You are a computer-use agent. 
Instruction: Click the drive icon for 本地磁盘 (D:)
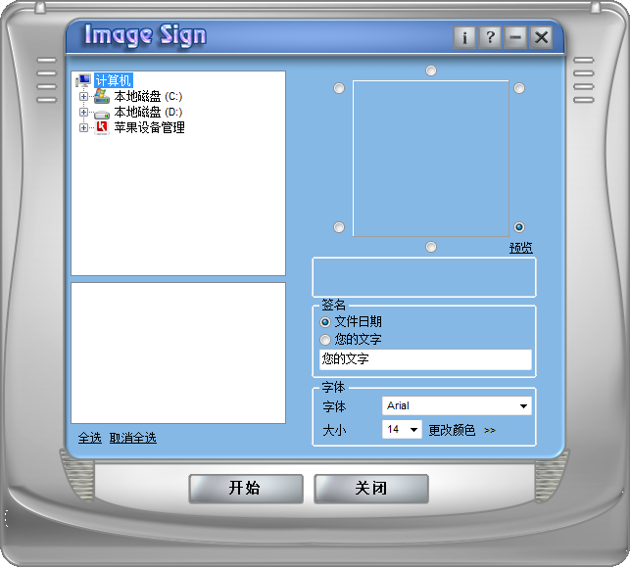[102, 115]
